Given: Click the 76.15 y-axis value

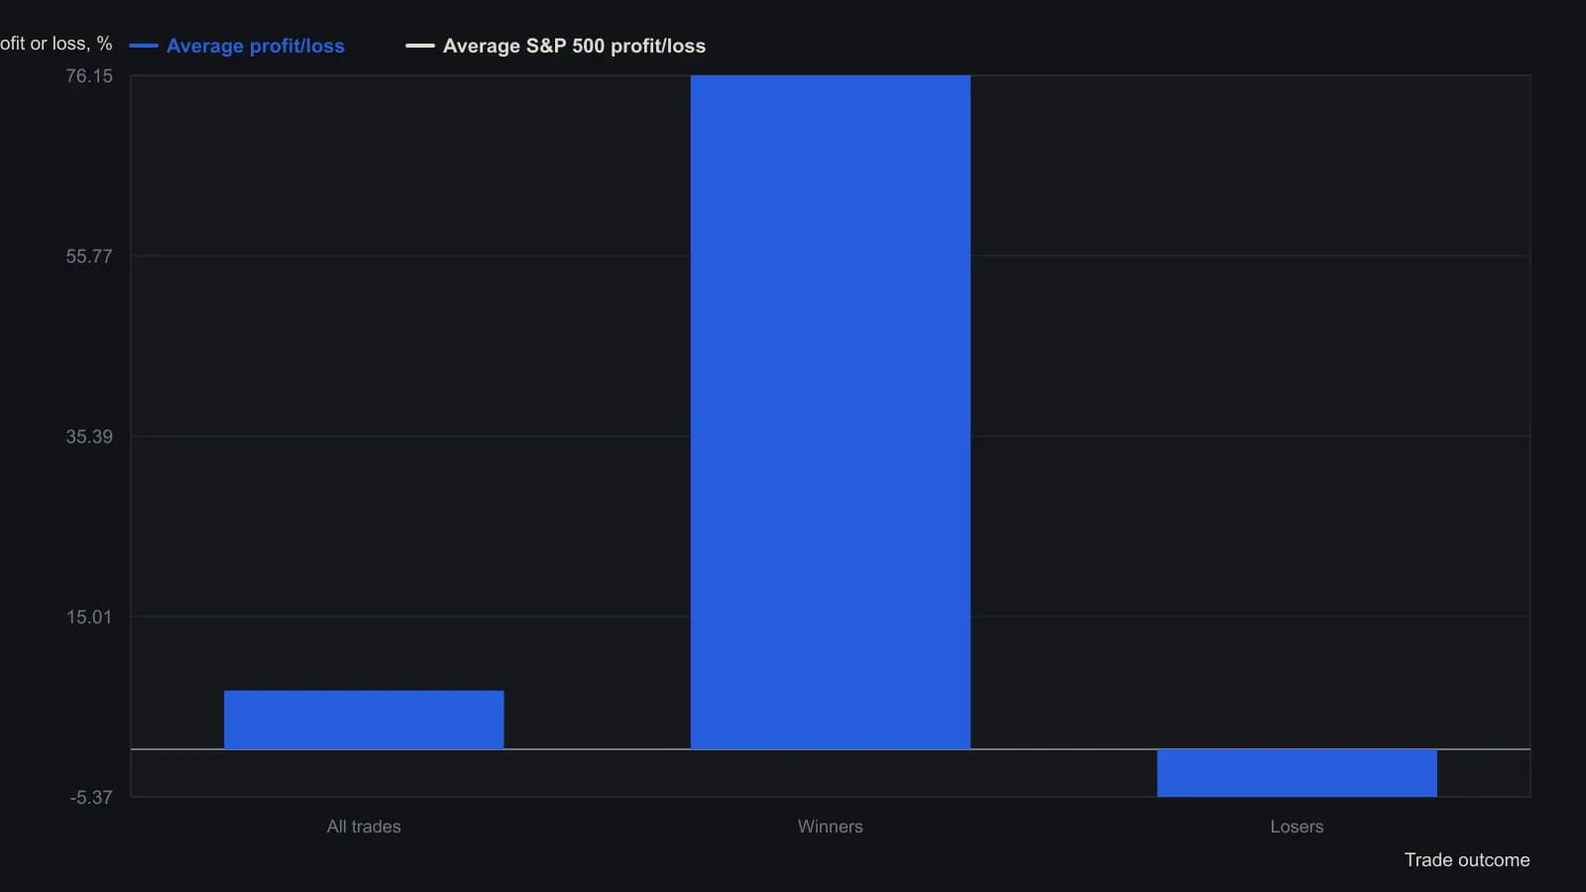Looking at the screenshot, I should [x=89, y=76].
